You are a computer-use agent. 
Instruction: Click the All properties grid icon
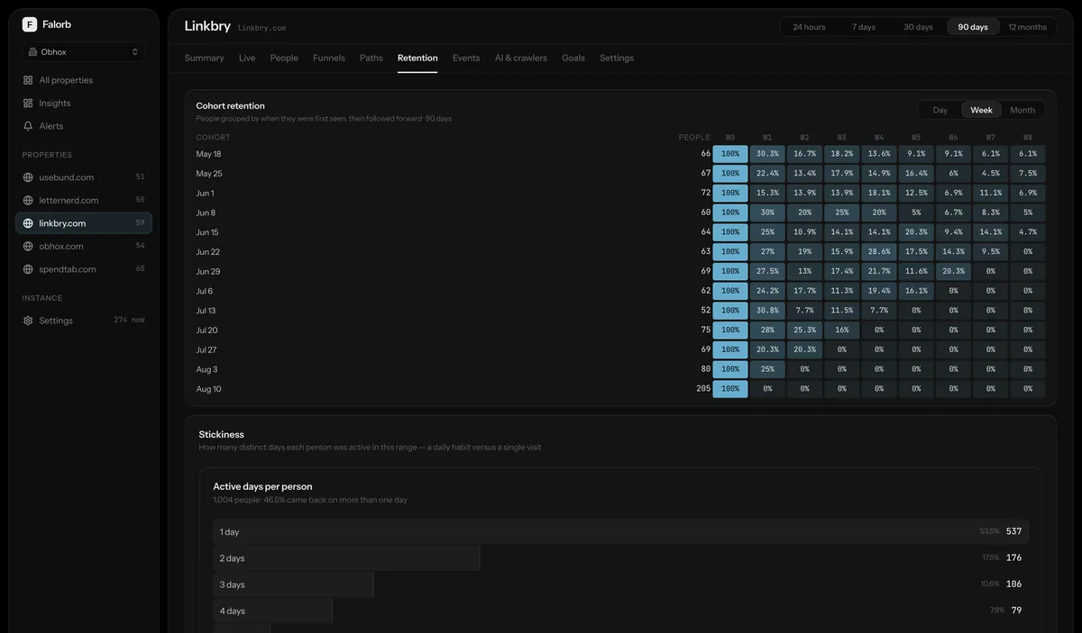tap(28, 80)
